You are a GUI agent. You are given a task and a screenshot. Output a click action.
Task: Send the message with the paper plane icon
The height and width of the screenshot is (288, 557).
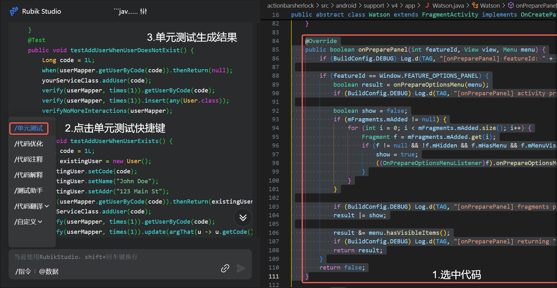pyautogui.click(x=241, y=268)
